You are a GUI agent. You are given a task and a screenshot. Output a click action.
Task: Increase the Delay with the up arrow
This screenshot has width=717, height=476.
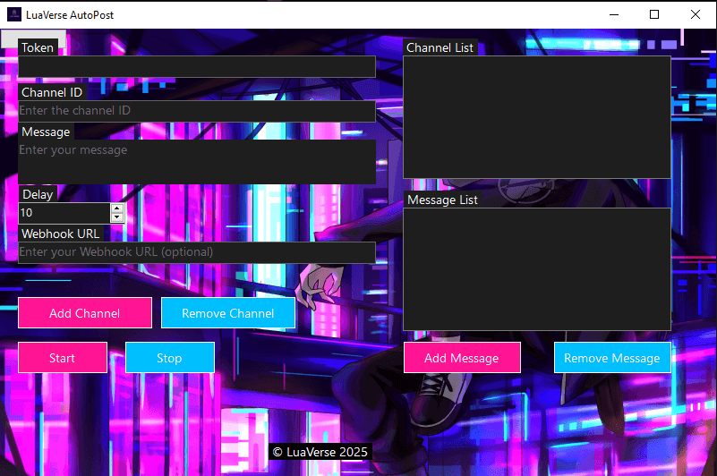pos(117,208)
